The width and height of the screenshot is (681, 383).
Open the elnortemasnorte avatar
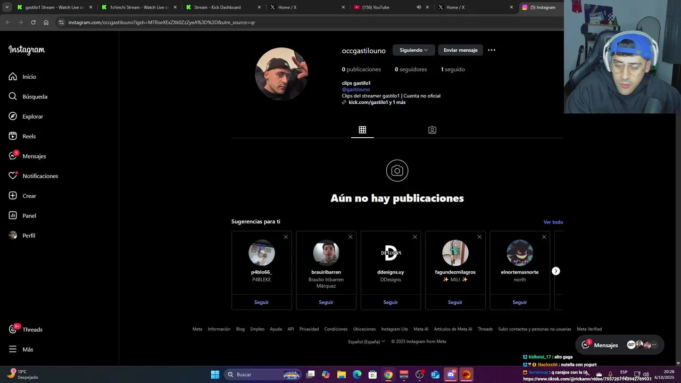[520, 253]
